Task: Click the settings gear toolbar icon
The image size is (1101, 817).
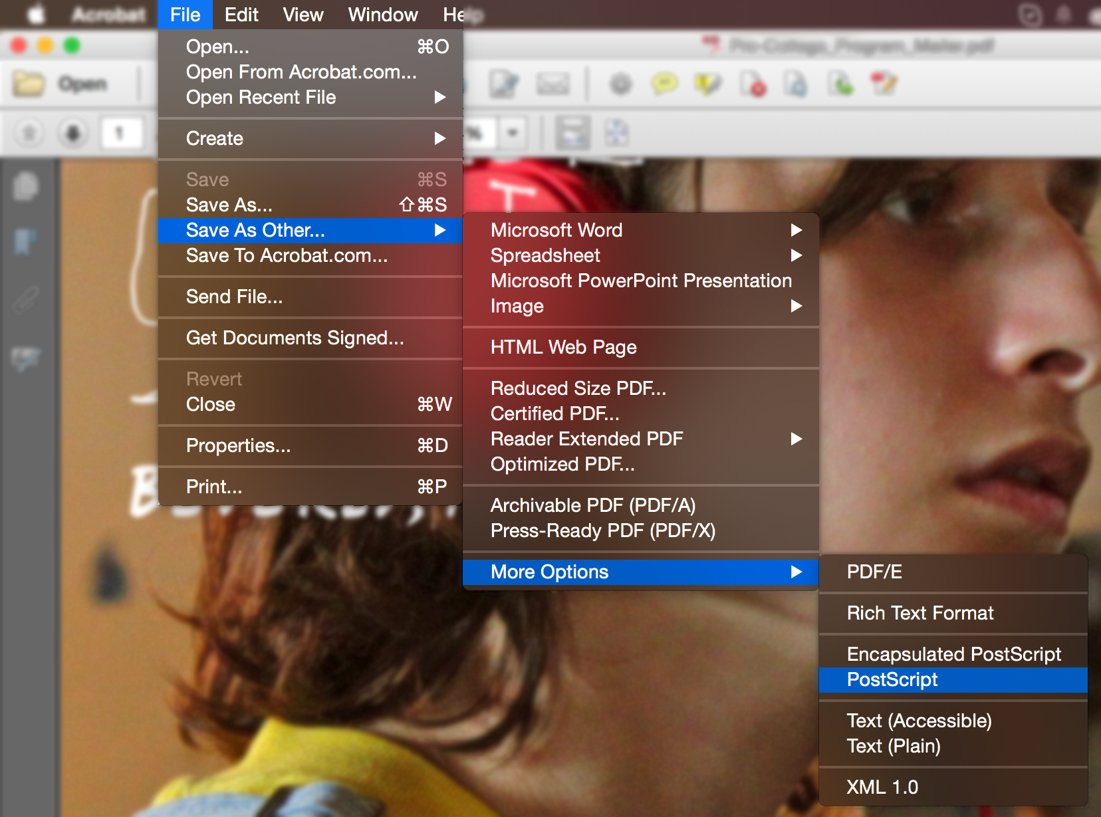Action: 621,84
